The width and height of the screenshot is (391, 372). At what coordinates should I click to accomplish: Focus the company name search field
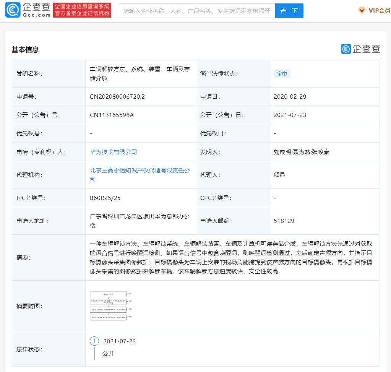click(196, 11)
